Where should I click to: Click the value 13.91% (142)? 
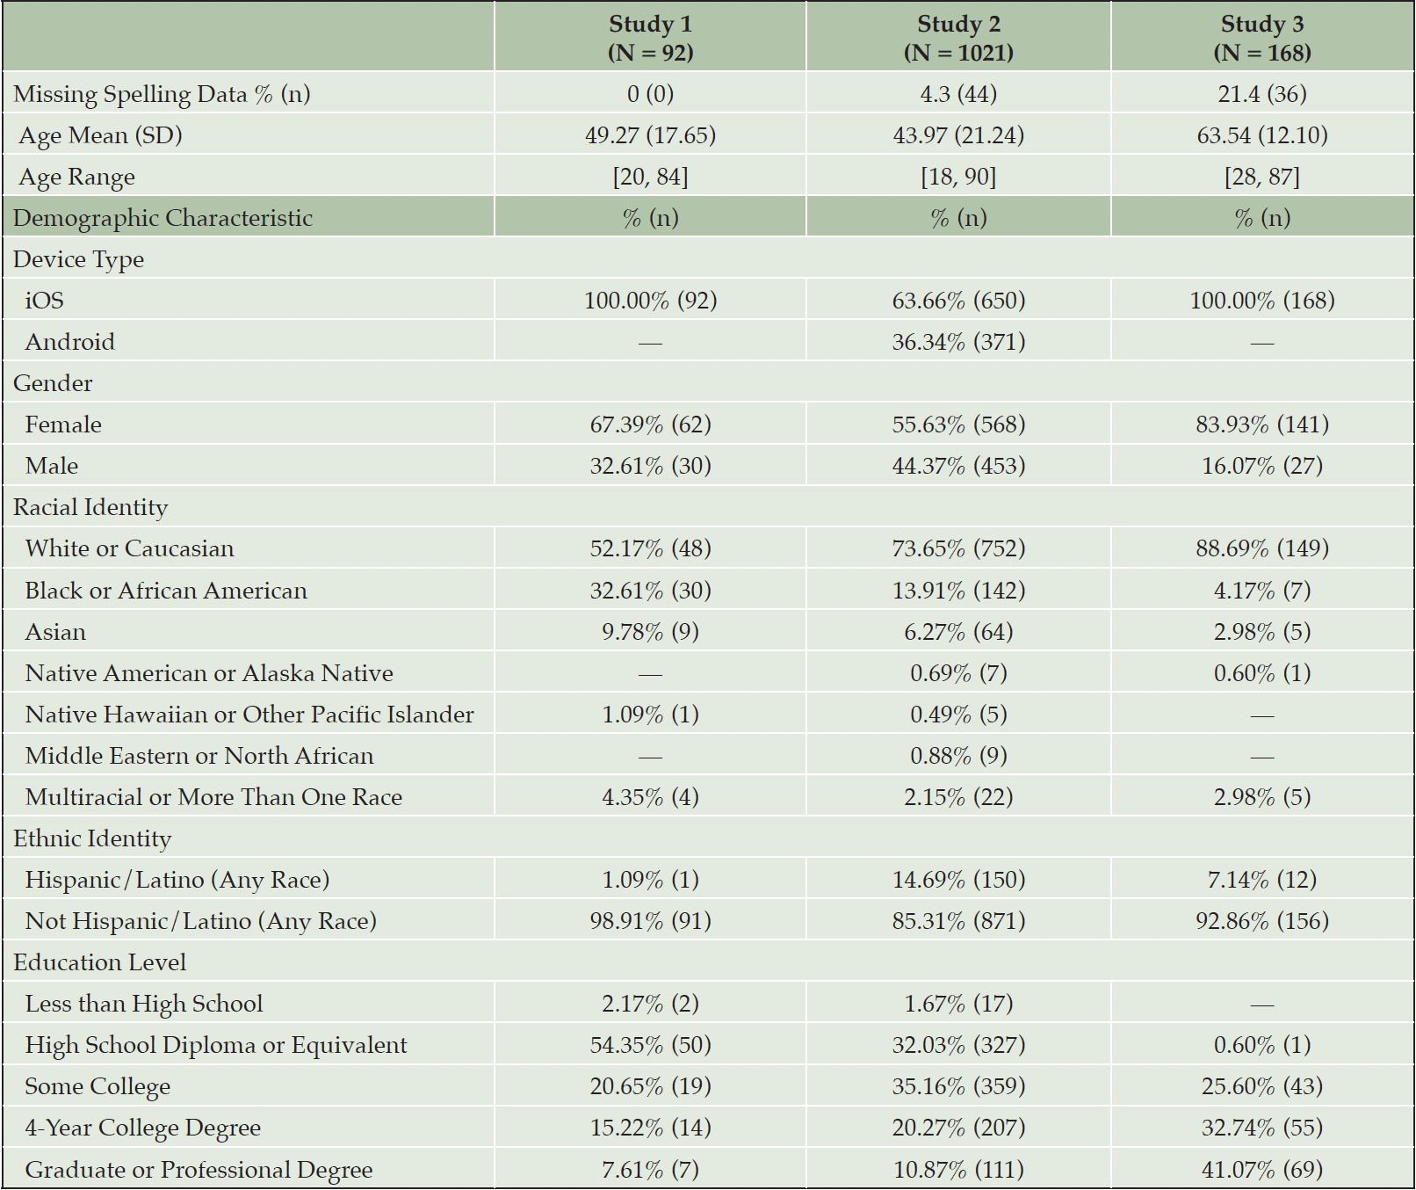958,591
